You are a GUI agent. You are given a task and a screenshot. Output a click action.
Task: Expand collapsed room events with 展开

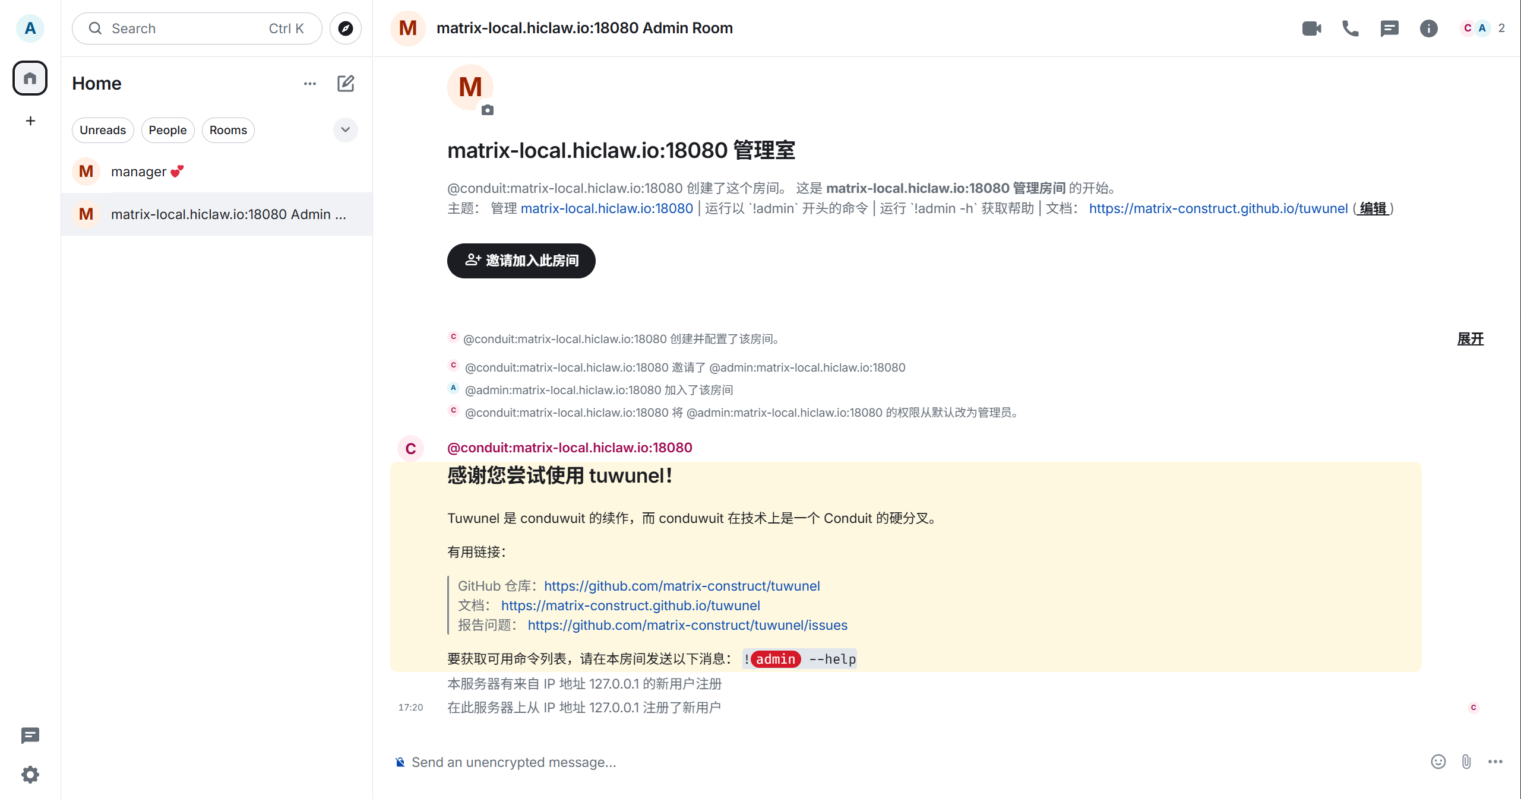click(1471, 339)
